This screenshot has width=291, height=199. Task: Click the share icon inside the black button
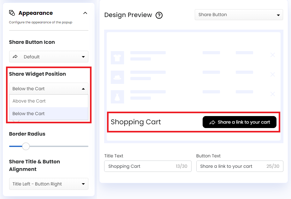tap(212, 122)
